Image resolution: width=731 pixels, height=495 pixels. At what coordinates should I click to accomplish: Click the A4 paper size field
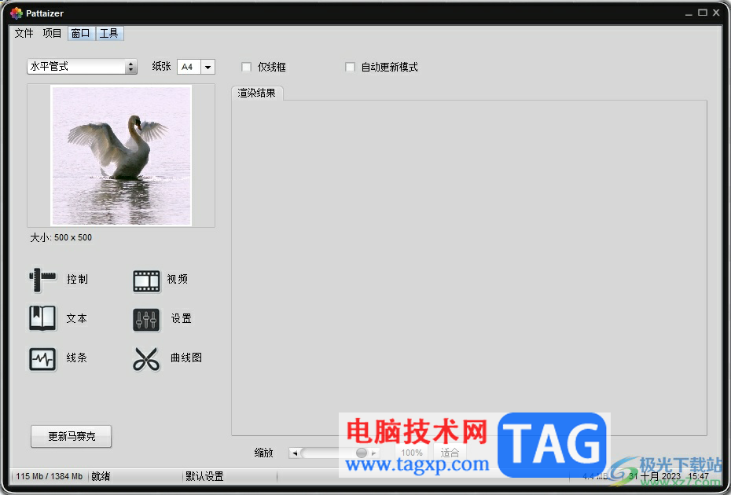[x=189, y=67]
